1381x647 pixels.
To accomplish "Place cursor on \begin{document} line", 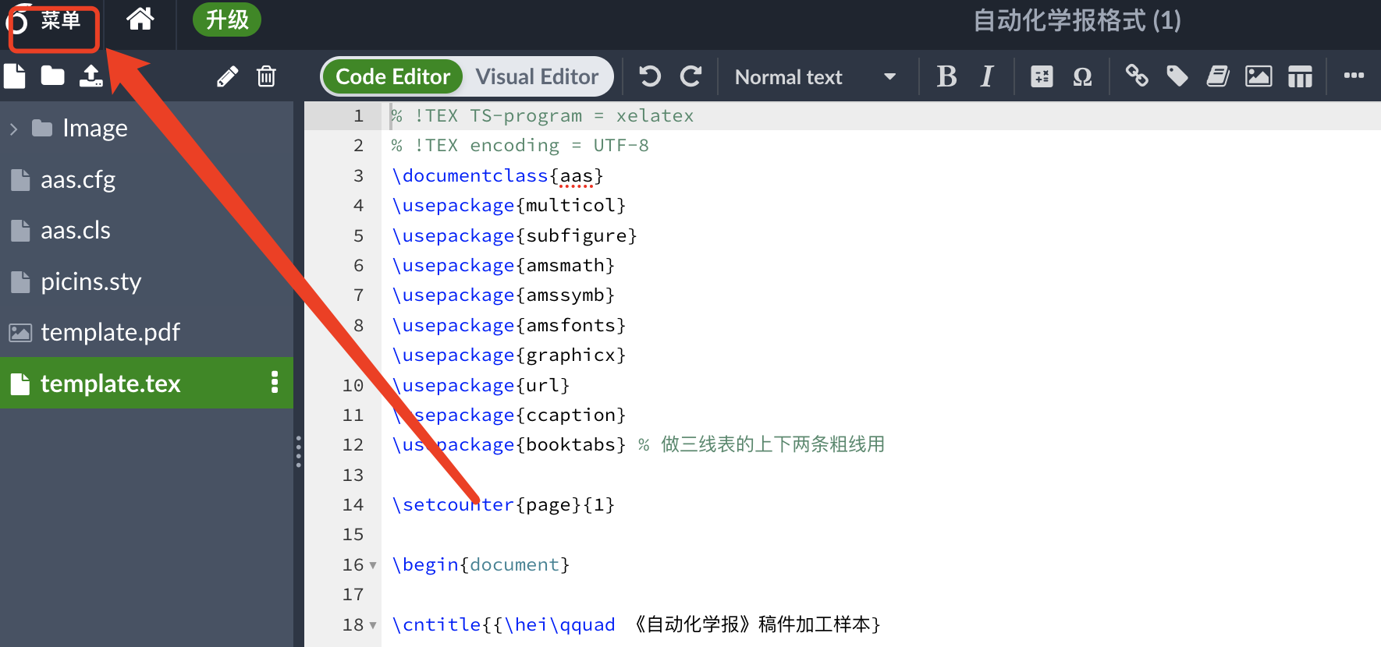I will (x=481, y=565).
